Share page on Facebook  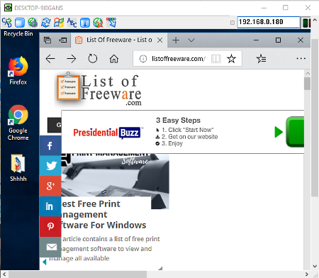click(x=50, y=145)
